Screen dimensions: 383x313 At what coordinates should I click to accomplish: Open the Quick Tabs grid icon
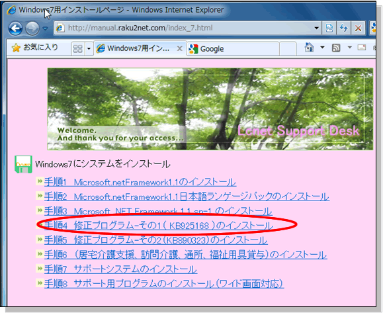(78, 48)
